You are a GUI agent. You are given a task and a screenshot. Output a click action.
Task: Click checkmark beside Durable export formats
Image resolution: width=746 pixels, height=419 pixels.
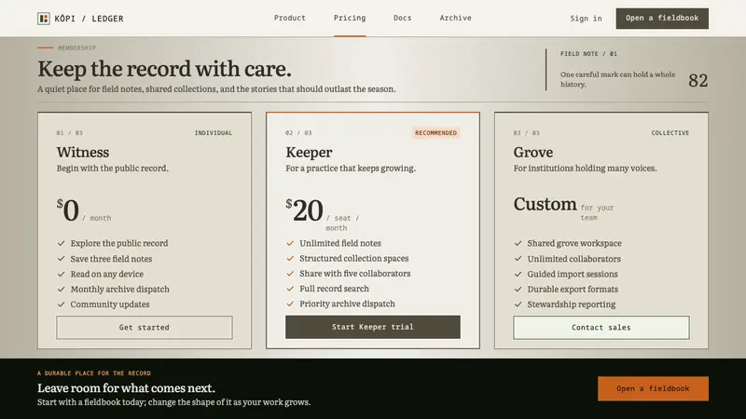click(x=518, y=289)
